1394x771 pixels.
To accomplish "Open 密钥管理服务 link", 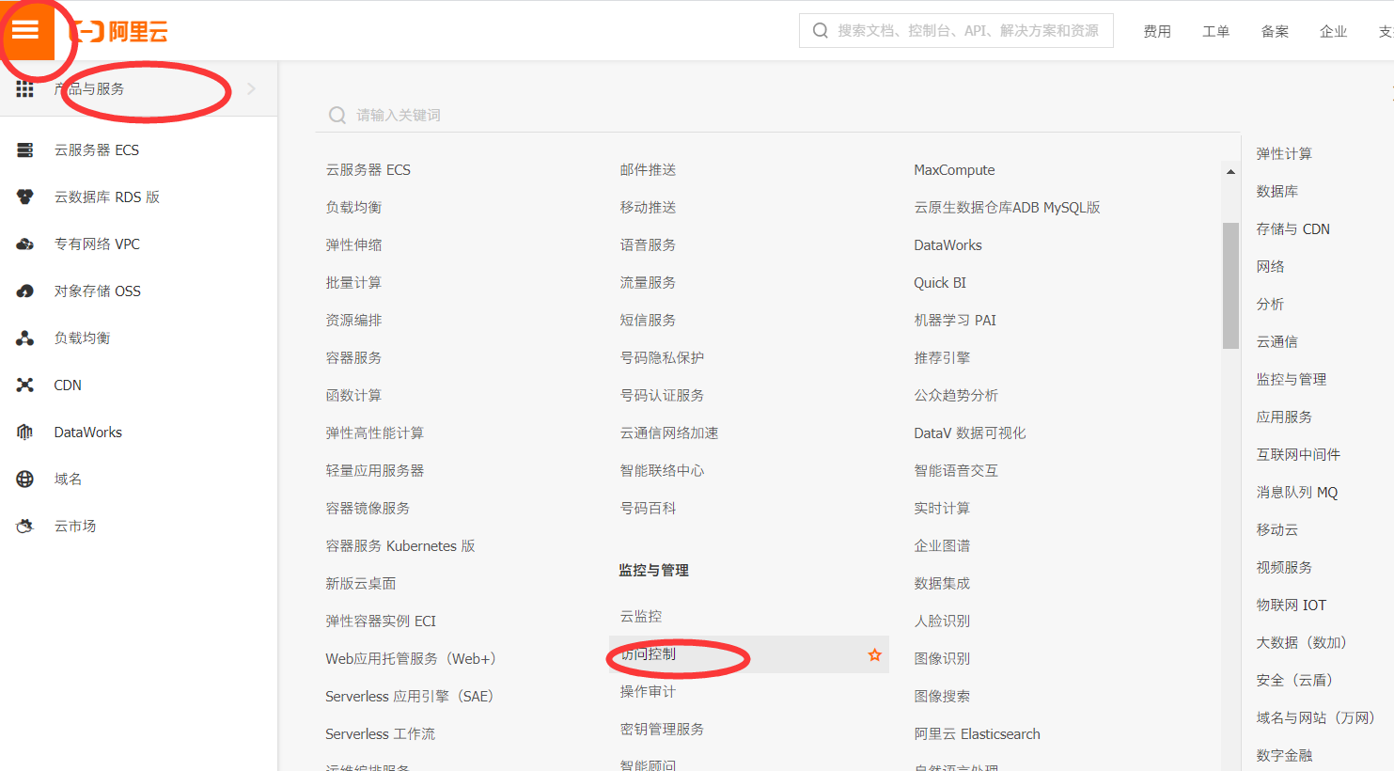I will pyautogui.click(x=662, y=730).
